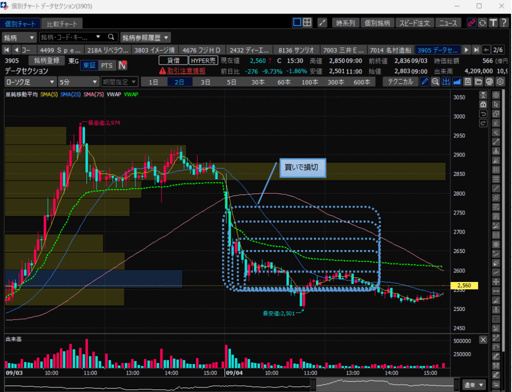Toggle the pencil drawing mode button
Screen dimensions: 512x392
(424, 82)
